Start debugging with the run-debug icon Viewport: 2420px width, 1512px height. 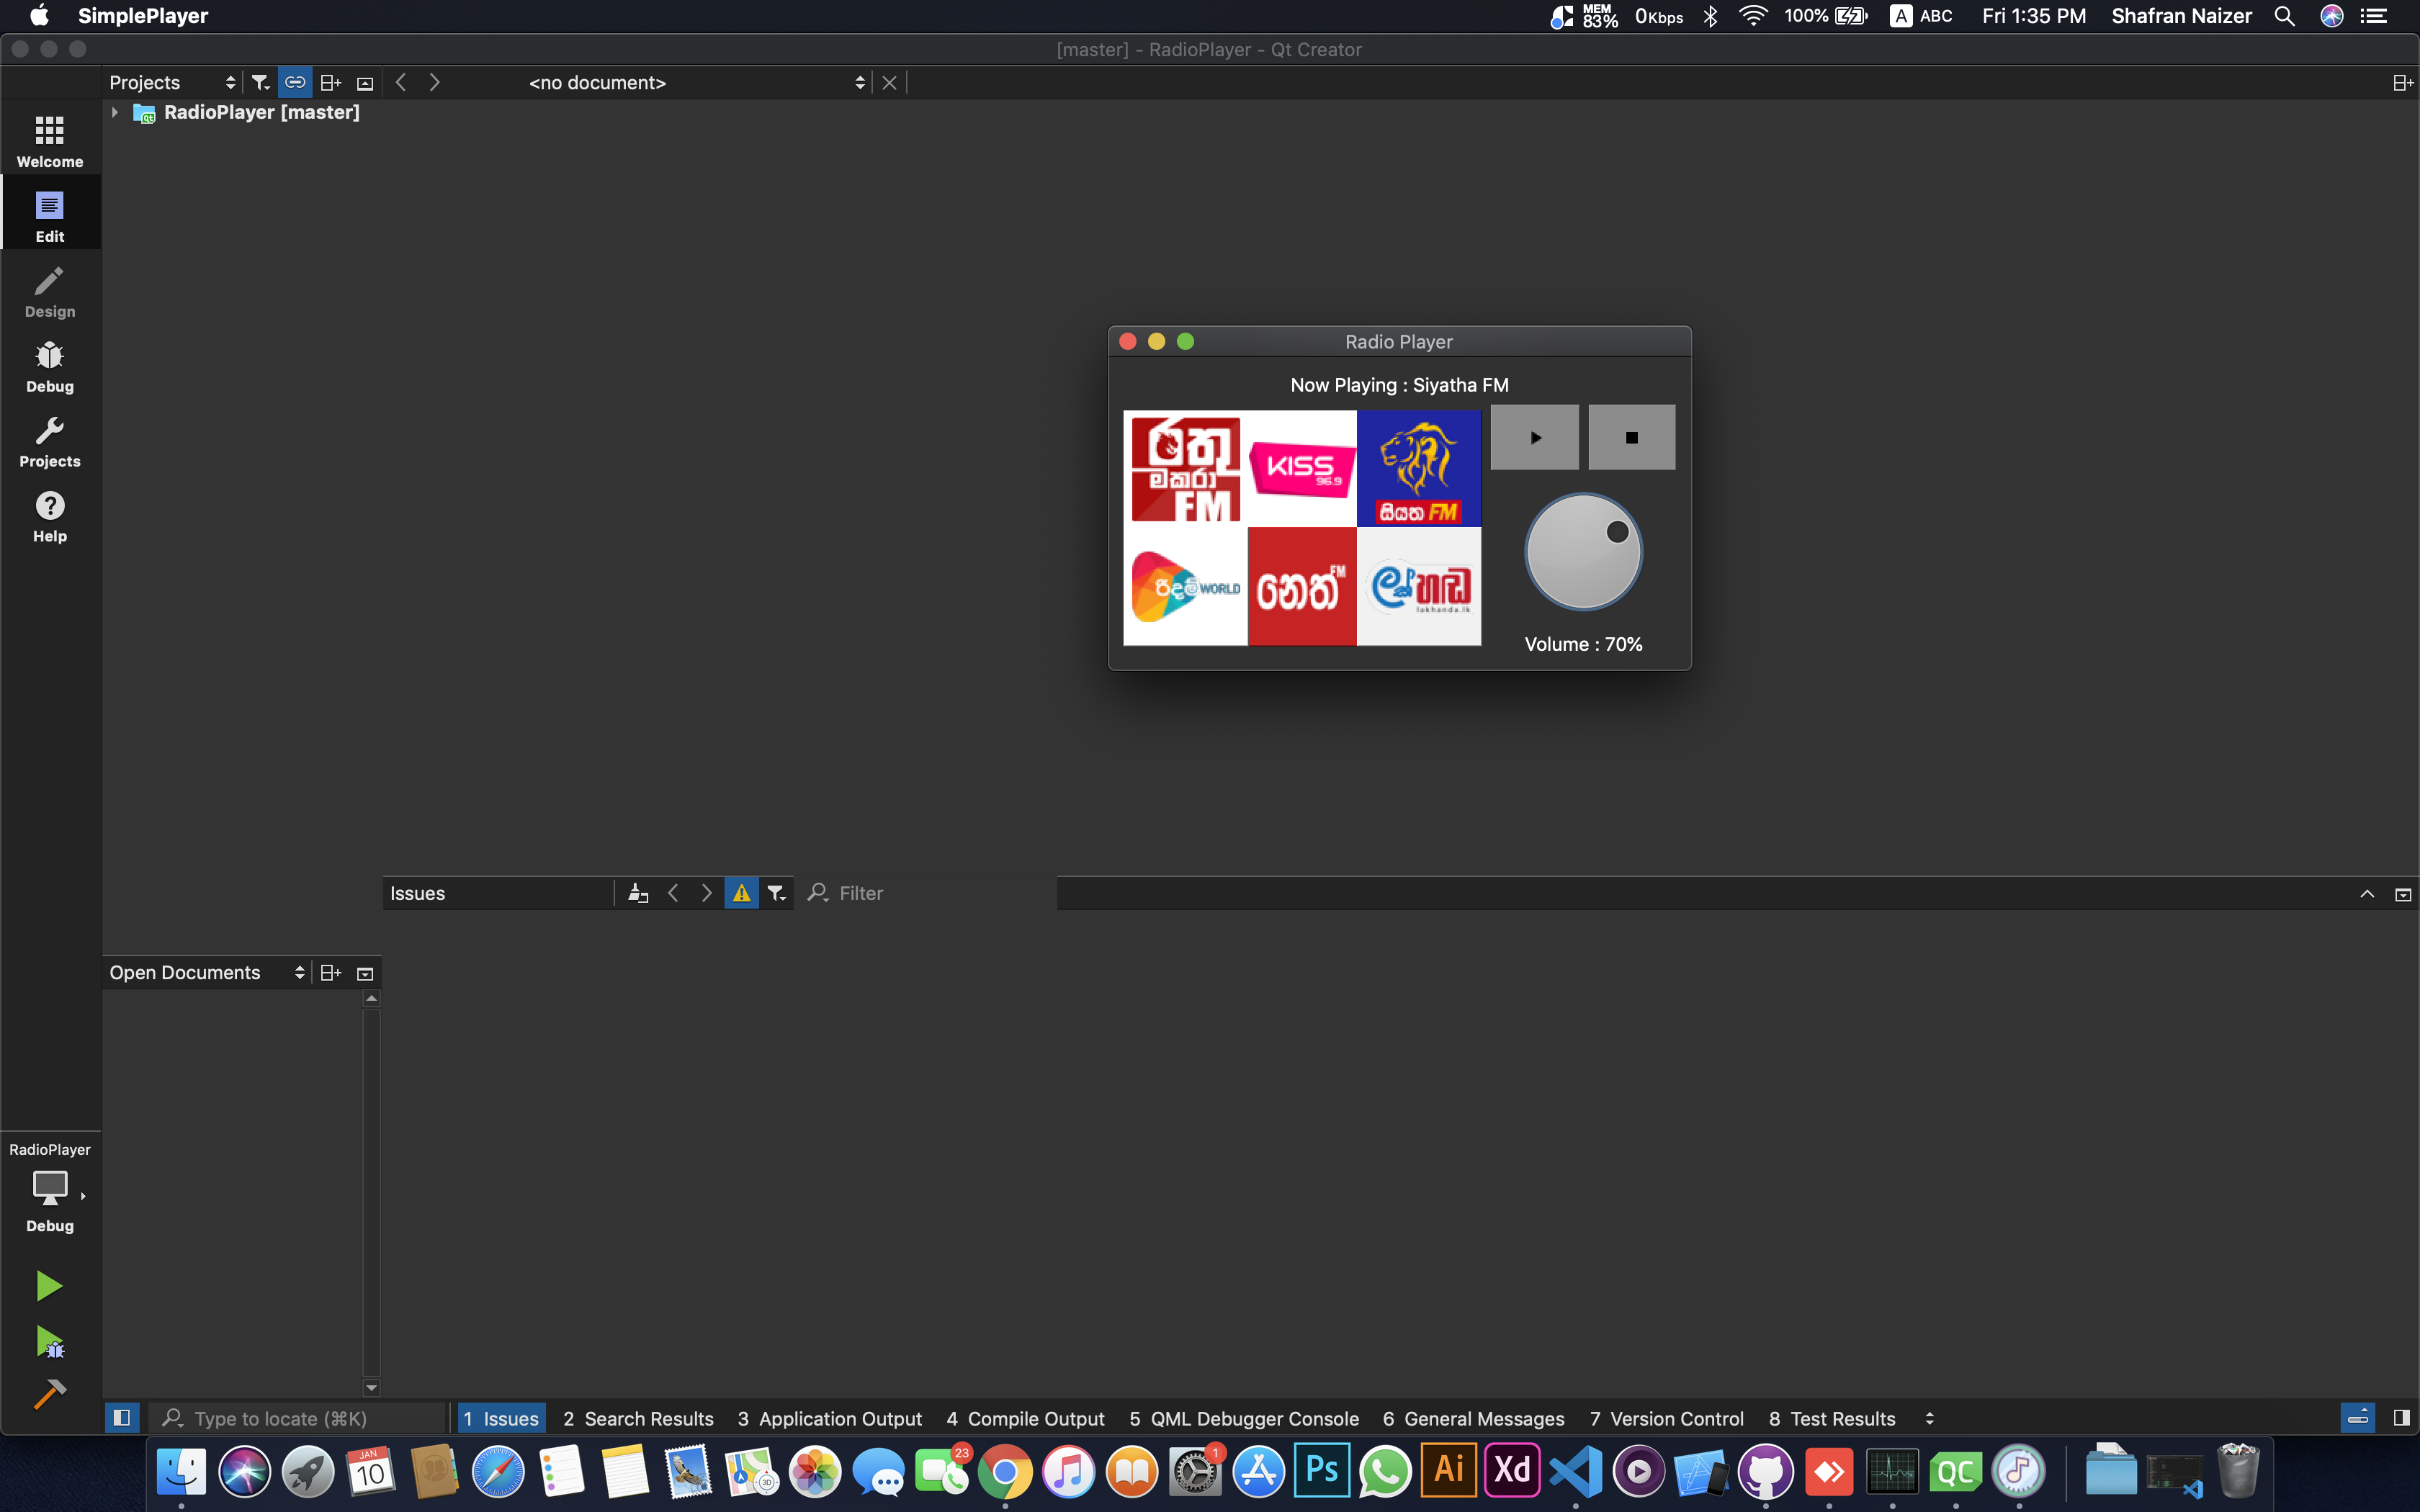[49, 1341]
